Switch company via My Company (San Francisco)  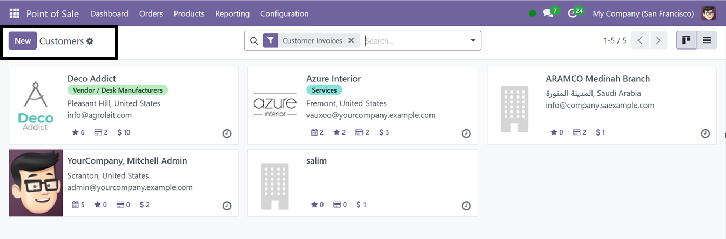[643, 13]
